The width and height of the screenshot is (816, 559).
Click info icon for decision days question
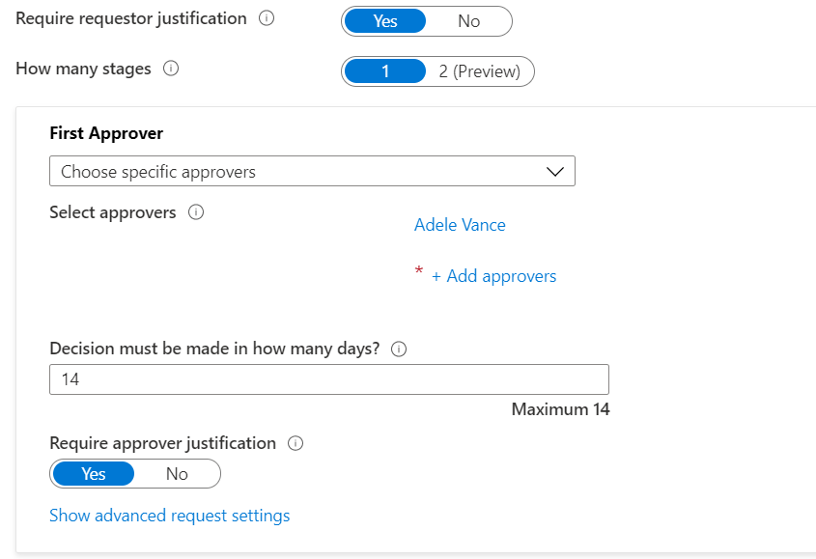click(399, 349)
